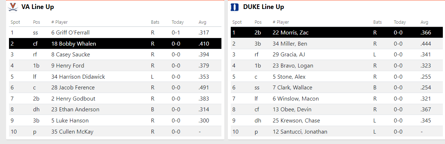Select the highlighted Bobby Whalen row
Image resolution: width=445 pixels, height=144 pixels.
(x=115, y=44)
